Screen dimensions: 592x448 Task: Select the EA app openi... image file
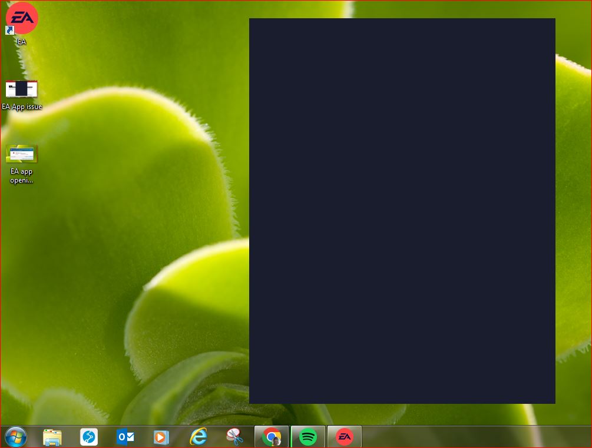click(22, 154)
